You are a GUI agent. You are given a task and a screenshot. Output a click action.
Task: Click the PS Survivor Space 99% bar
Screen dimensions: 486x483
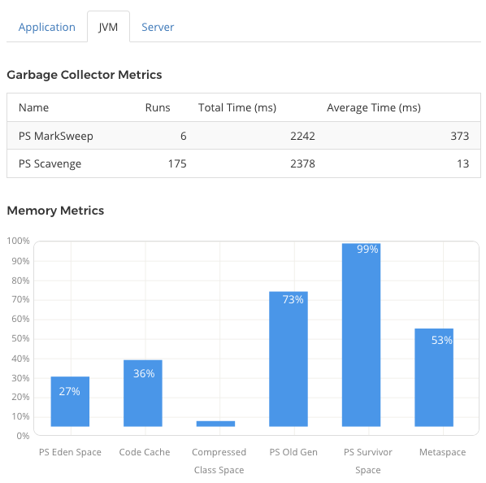click(x=362, y=335)
